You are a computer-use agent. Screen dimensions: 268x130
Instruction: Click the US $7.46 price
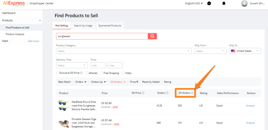click(106, 120)
